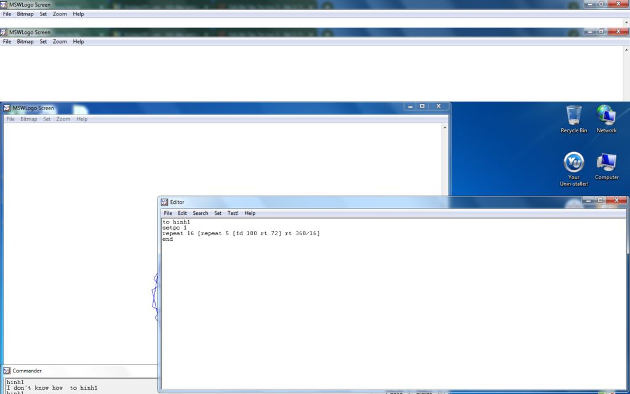Click grayed File menu in inactive MSWLogo window

pyautogui.click(x=10, y=119)
